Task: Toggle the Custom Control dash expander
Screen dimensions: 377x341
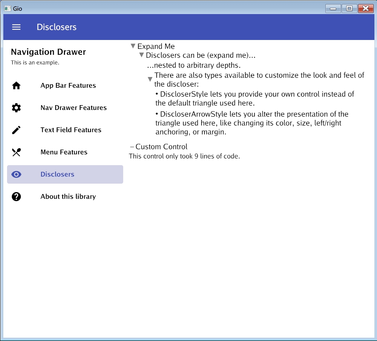Action: (132, 147)
